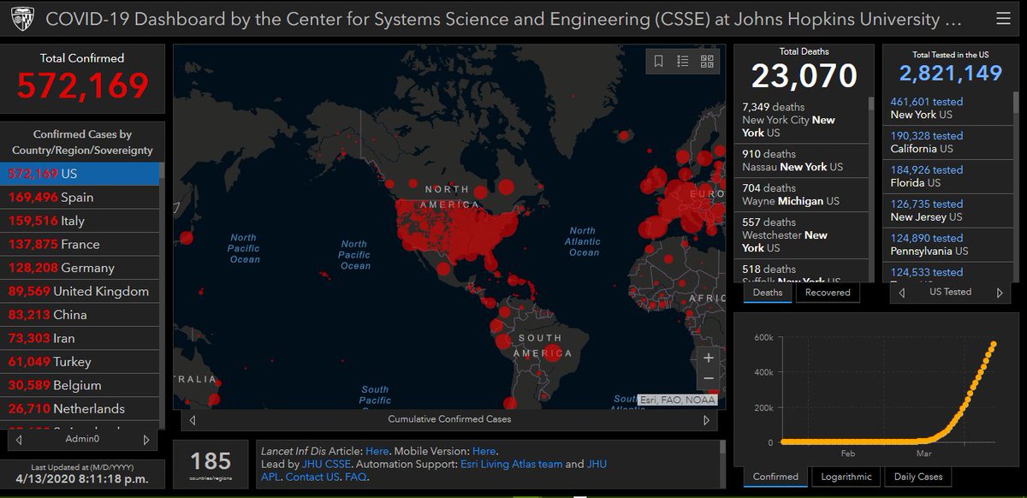Viewport: 1027px width, 498px height.
Task: Select Italy with 159,516 cases
Action: [x=80, y=221]
